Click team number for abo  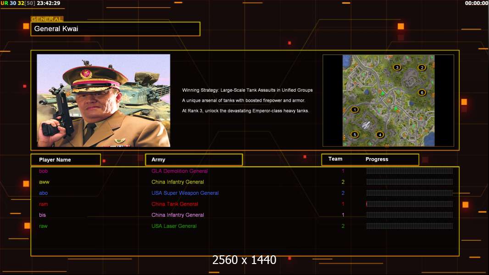point(343,193)
